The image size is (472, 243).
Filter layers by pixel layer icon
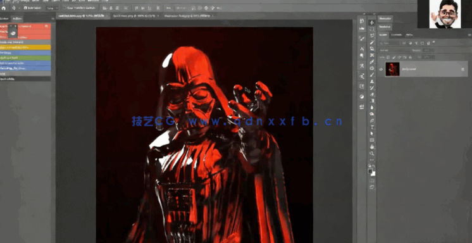click(x=404, y=43)
